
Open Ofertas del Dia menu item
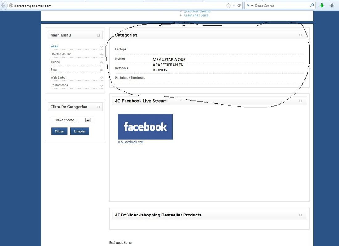pos(61,54)
